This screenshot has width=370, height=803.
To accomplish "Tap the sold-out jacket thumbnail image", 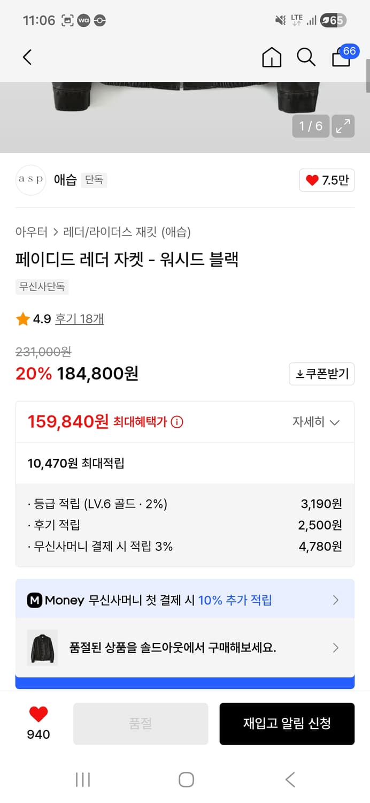I will click(x=42, y=648).
